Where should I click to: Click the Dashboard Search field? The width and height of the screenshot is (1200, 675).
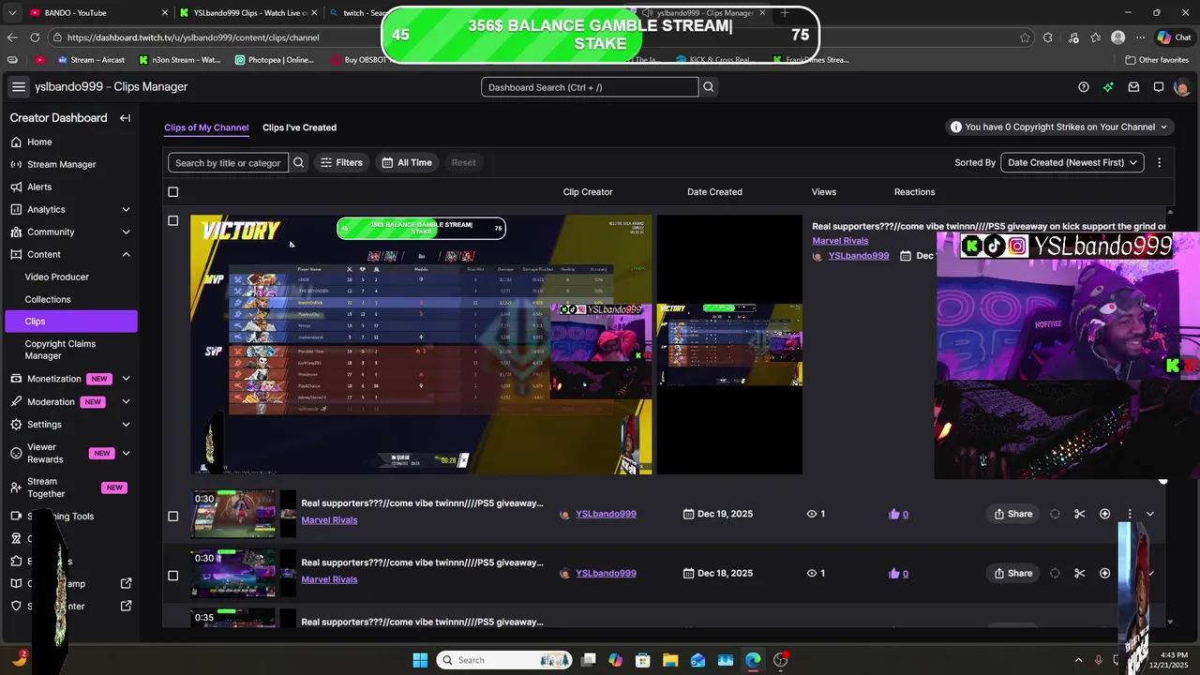(590, 87)
